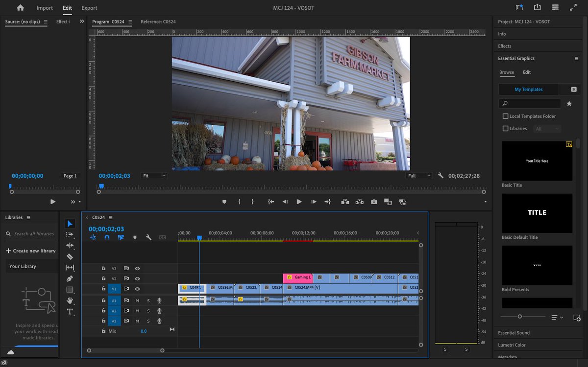Show hidden Source panel tabs chevron

click(82, 22)
